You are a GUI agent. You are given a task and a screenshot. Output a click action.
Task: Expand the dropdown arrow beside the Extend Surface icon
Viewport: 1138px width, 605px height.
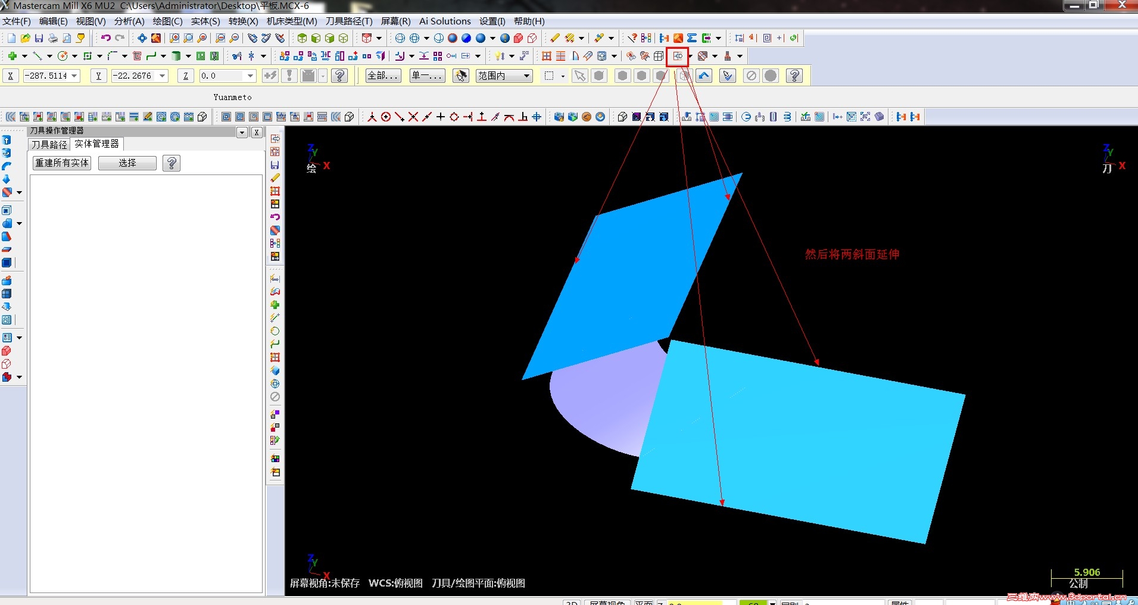coord(690,56)
